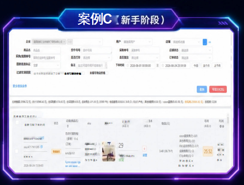Viewport: 244px width, 185px height.
Task: Click the 25.52 gross profit value
Action: click(208, 151)
